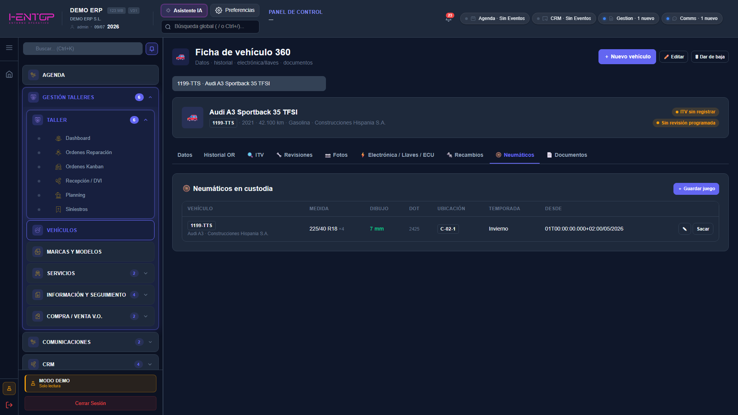Screen dimensions: 738x415
Task: Click the Comms · 1 nuevo status pill
Action: point(692,18)
